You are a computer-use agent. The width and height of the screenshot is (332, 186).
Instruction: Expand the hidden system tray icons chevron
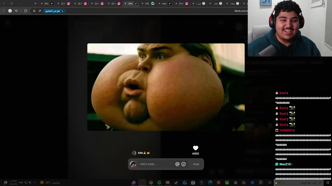[34, 183]
